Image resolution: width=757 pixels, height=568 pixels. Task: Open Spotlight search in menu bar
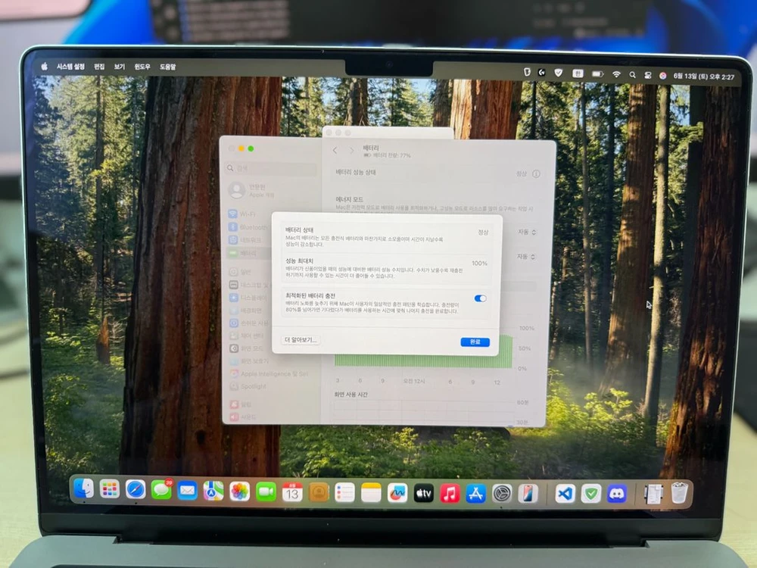[632, 75]
